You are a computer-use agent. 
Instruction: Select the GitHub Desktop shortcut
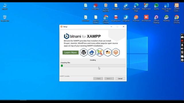(x=156, y=19)
